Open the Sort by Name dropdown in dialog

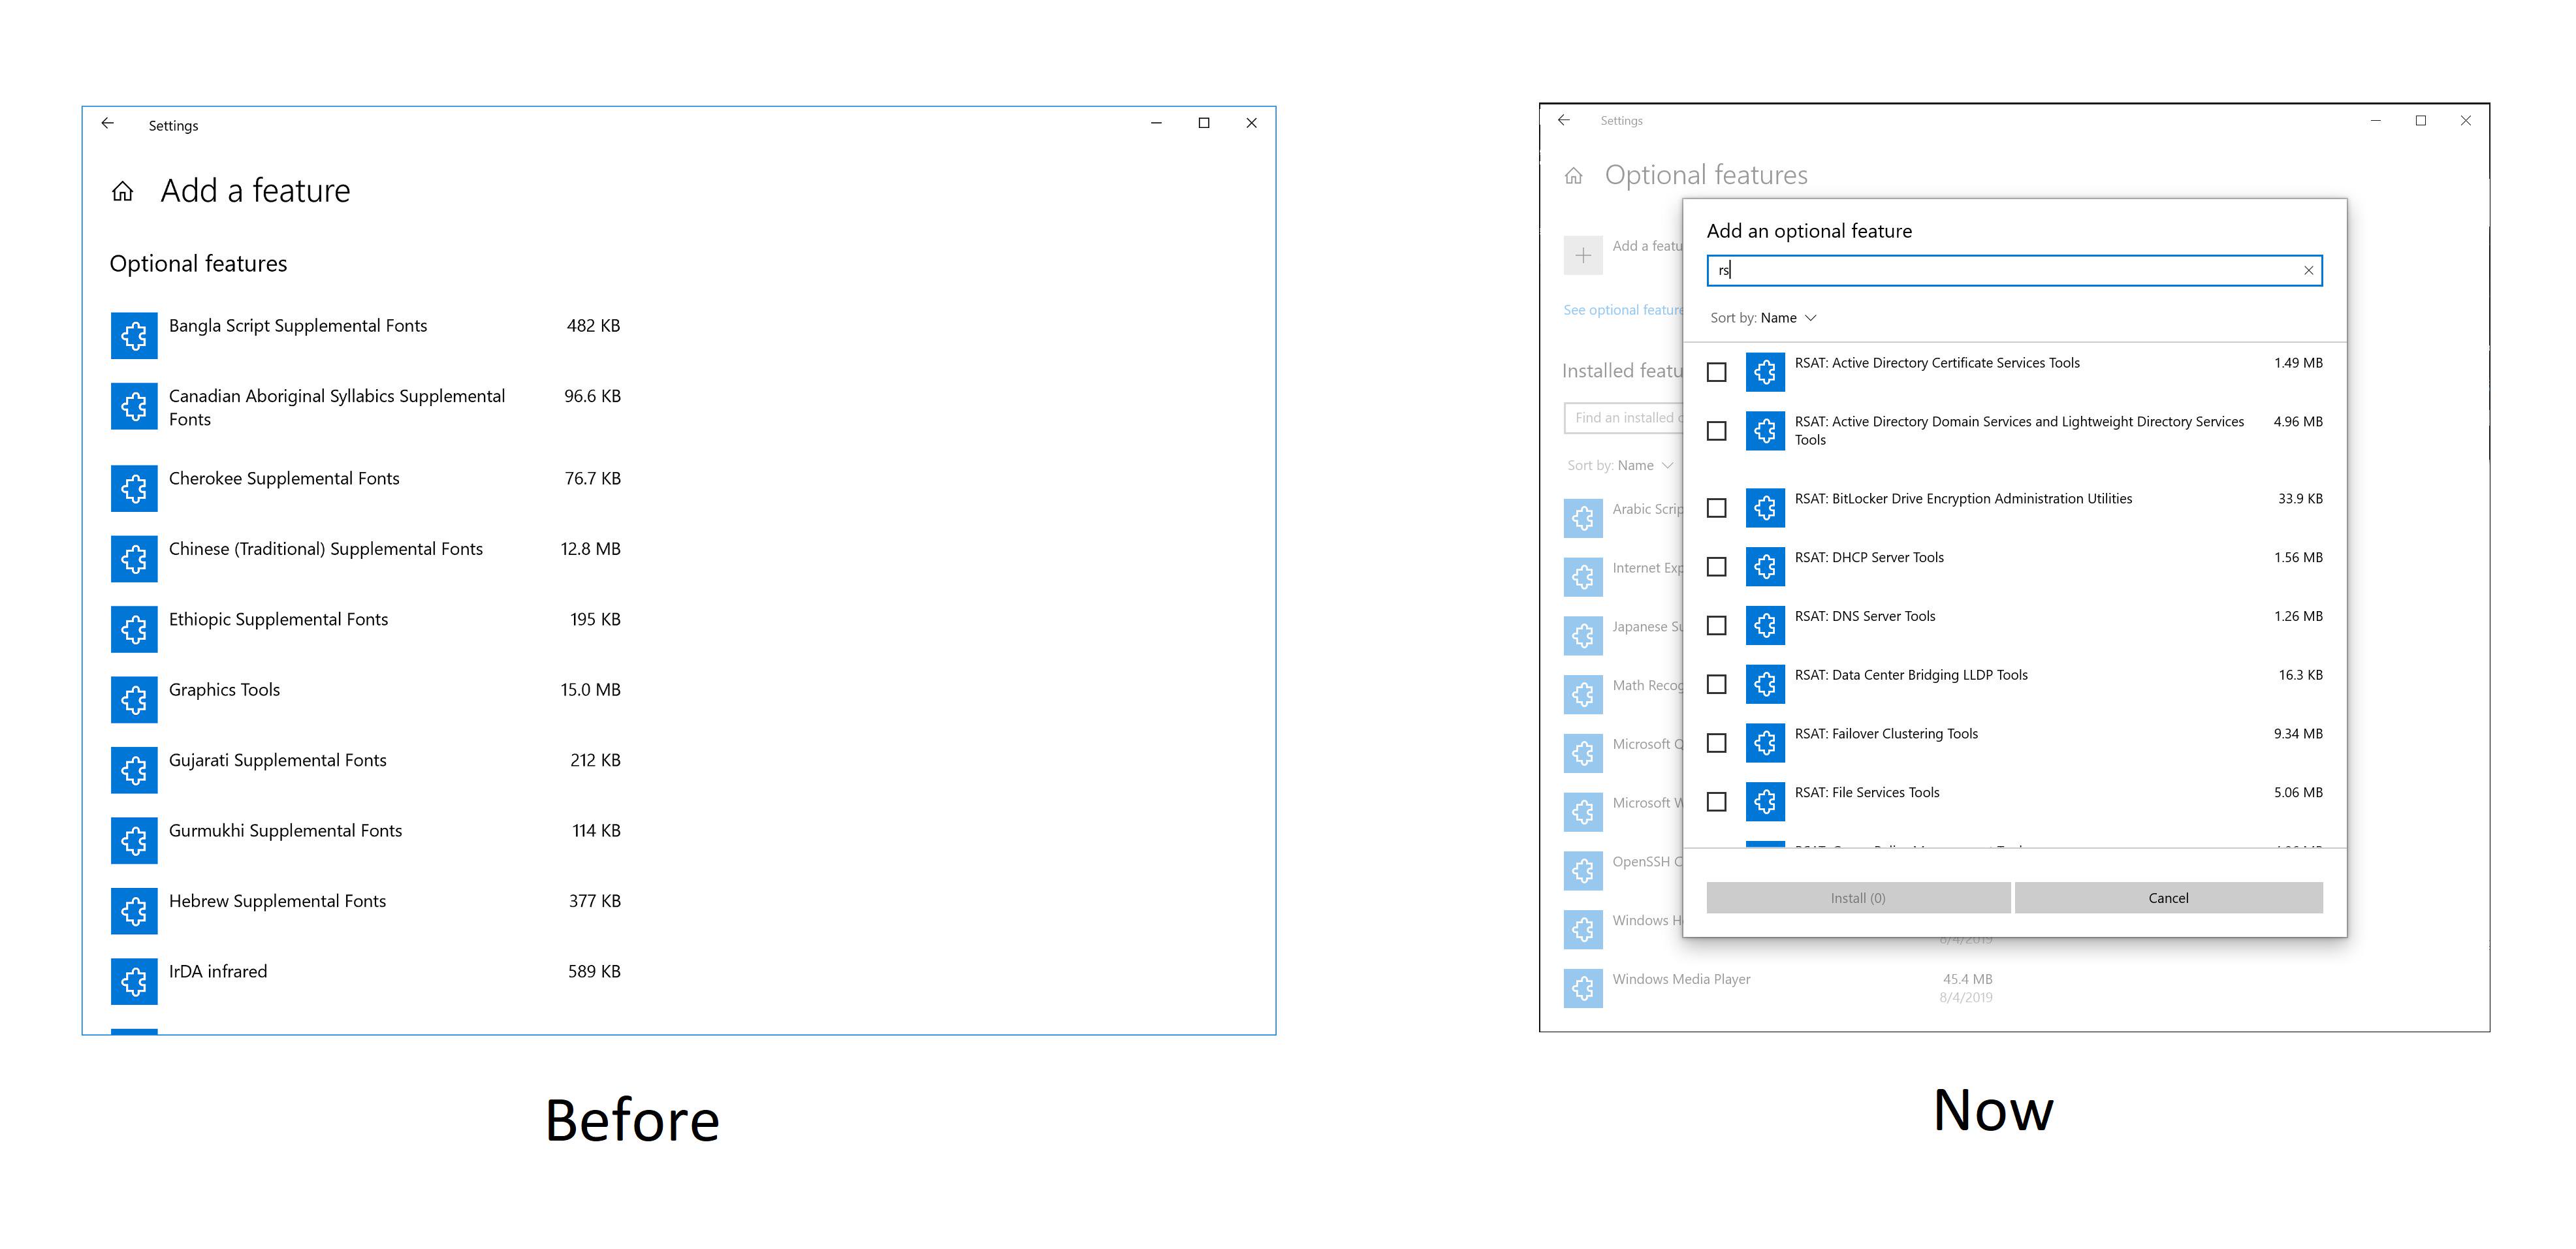click(1763, 318)
